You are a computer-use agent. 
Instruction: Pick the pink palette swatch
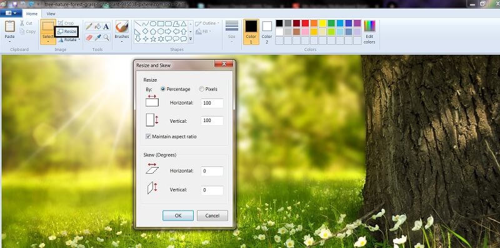click(305, 32)
